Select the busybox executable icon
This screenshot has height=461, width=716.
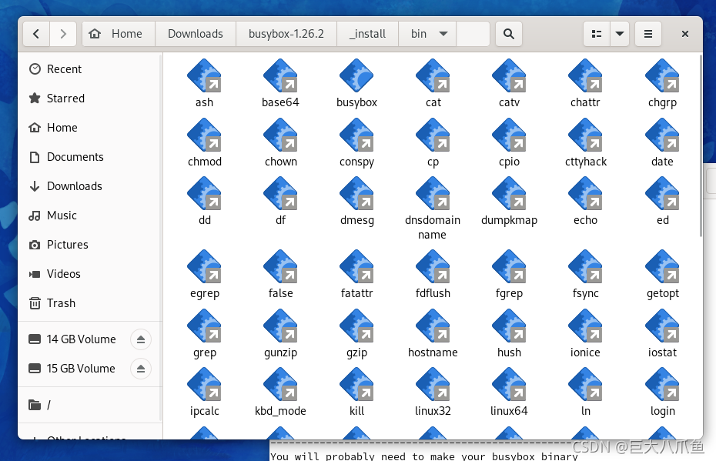click(x=356, y=75)
